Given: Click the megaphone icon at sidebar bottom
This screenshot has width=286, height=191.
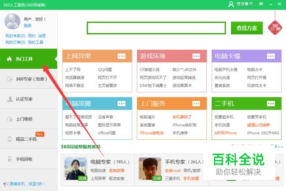Looking at the screenshot, I should coord(5,184).
